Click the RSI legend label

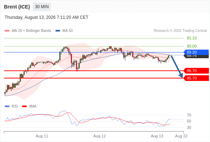pos(15,106)
